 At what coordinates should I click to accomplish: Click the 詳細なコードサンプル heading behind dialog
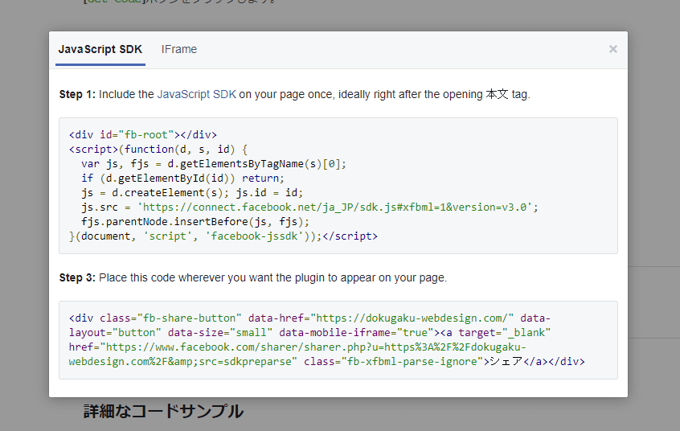163,412
